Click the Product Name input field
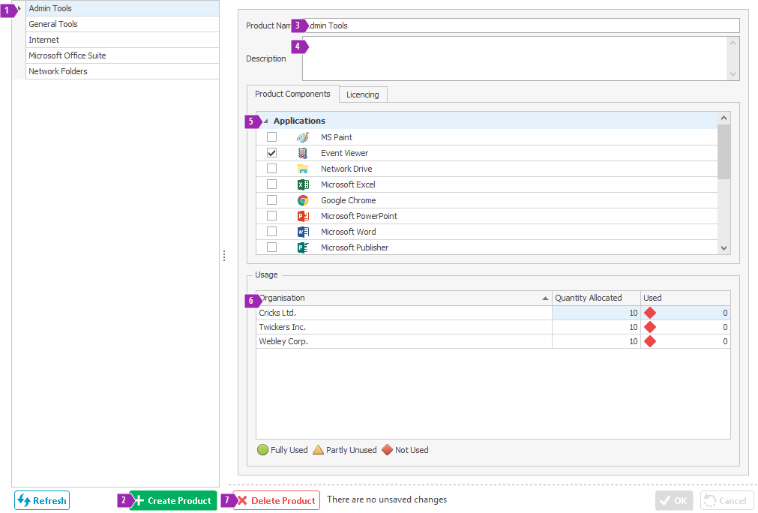Viewport: 758px width, 513px height. 520,25
